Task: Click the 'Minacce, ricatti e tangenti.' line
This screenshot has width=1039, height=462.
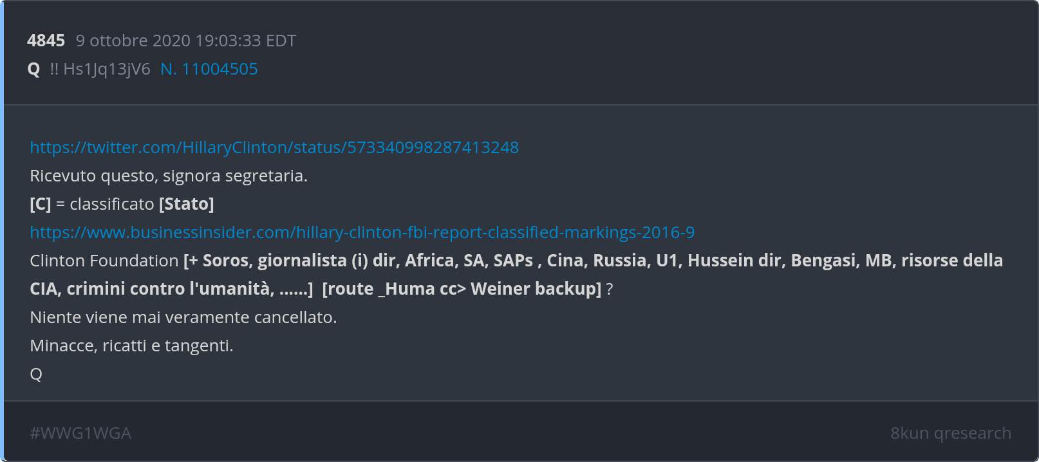Action: 131,346
